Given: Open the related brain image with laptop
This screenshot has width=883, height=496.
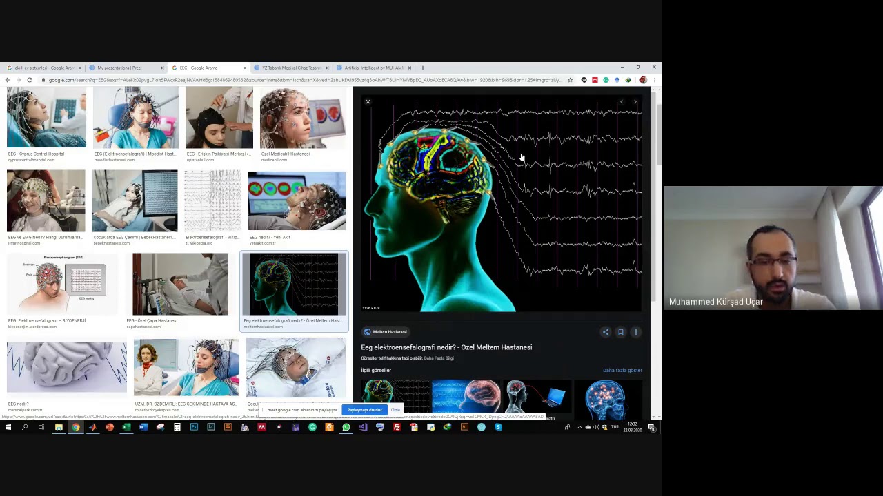Looking at the screenshot, I should point(537,397).
